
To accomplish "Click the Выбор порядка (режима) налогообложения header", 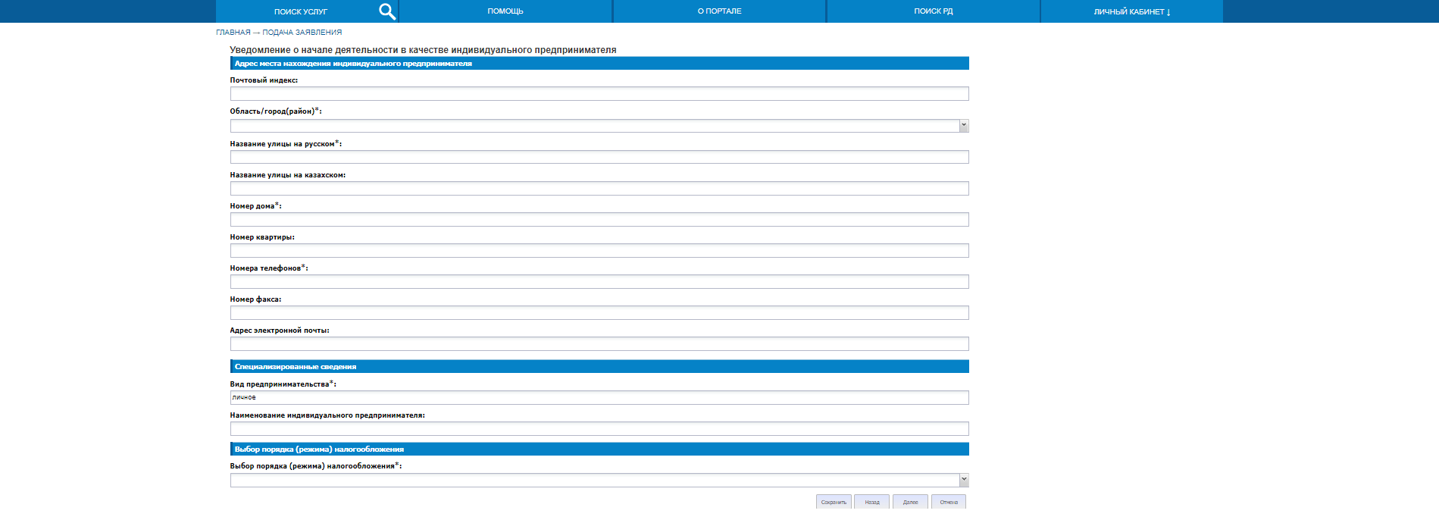I will click(x=599, y=450).
